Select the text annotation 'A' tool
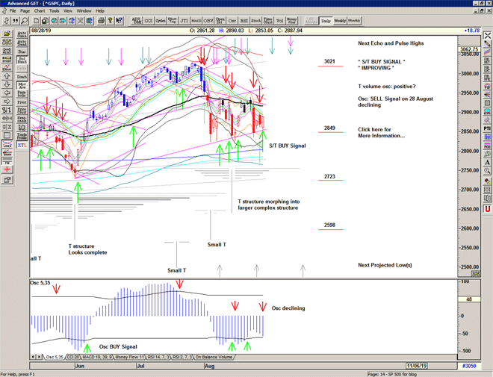The height and width of the screenshot is (377, 493). point(487,162)
